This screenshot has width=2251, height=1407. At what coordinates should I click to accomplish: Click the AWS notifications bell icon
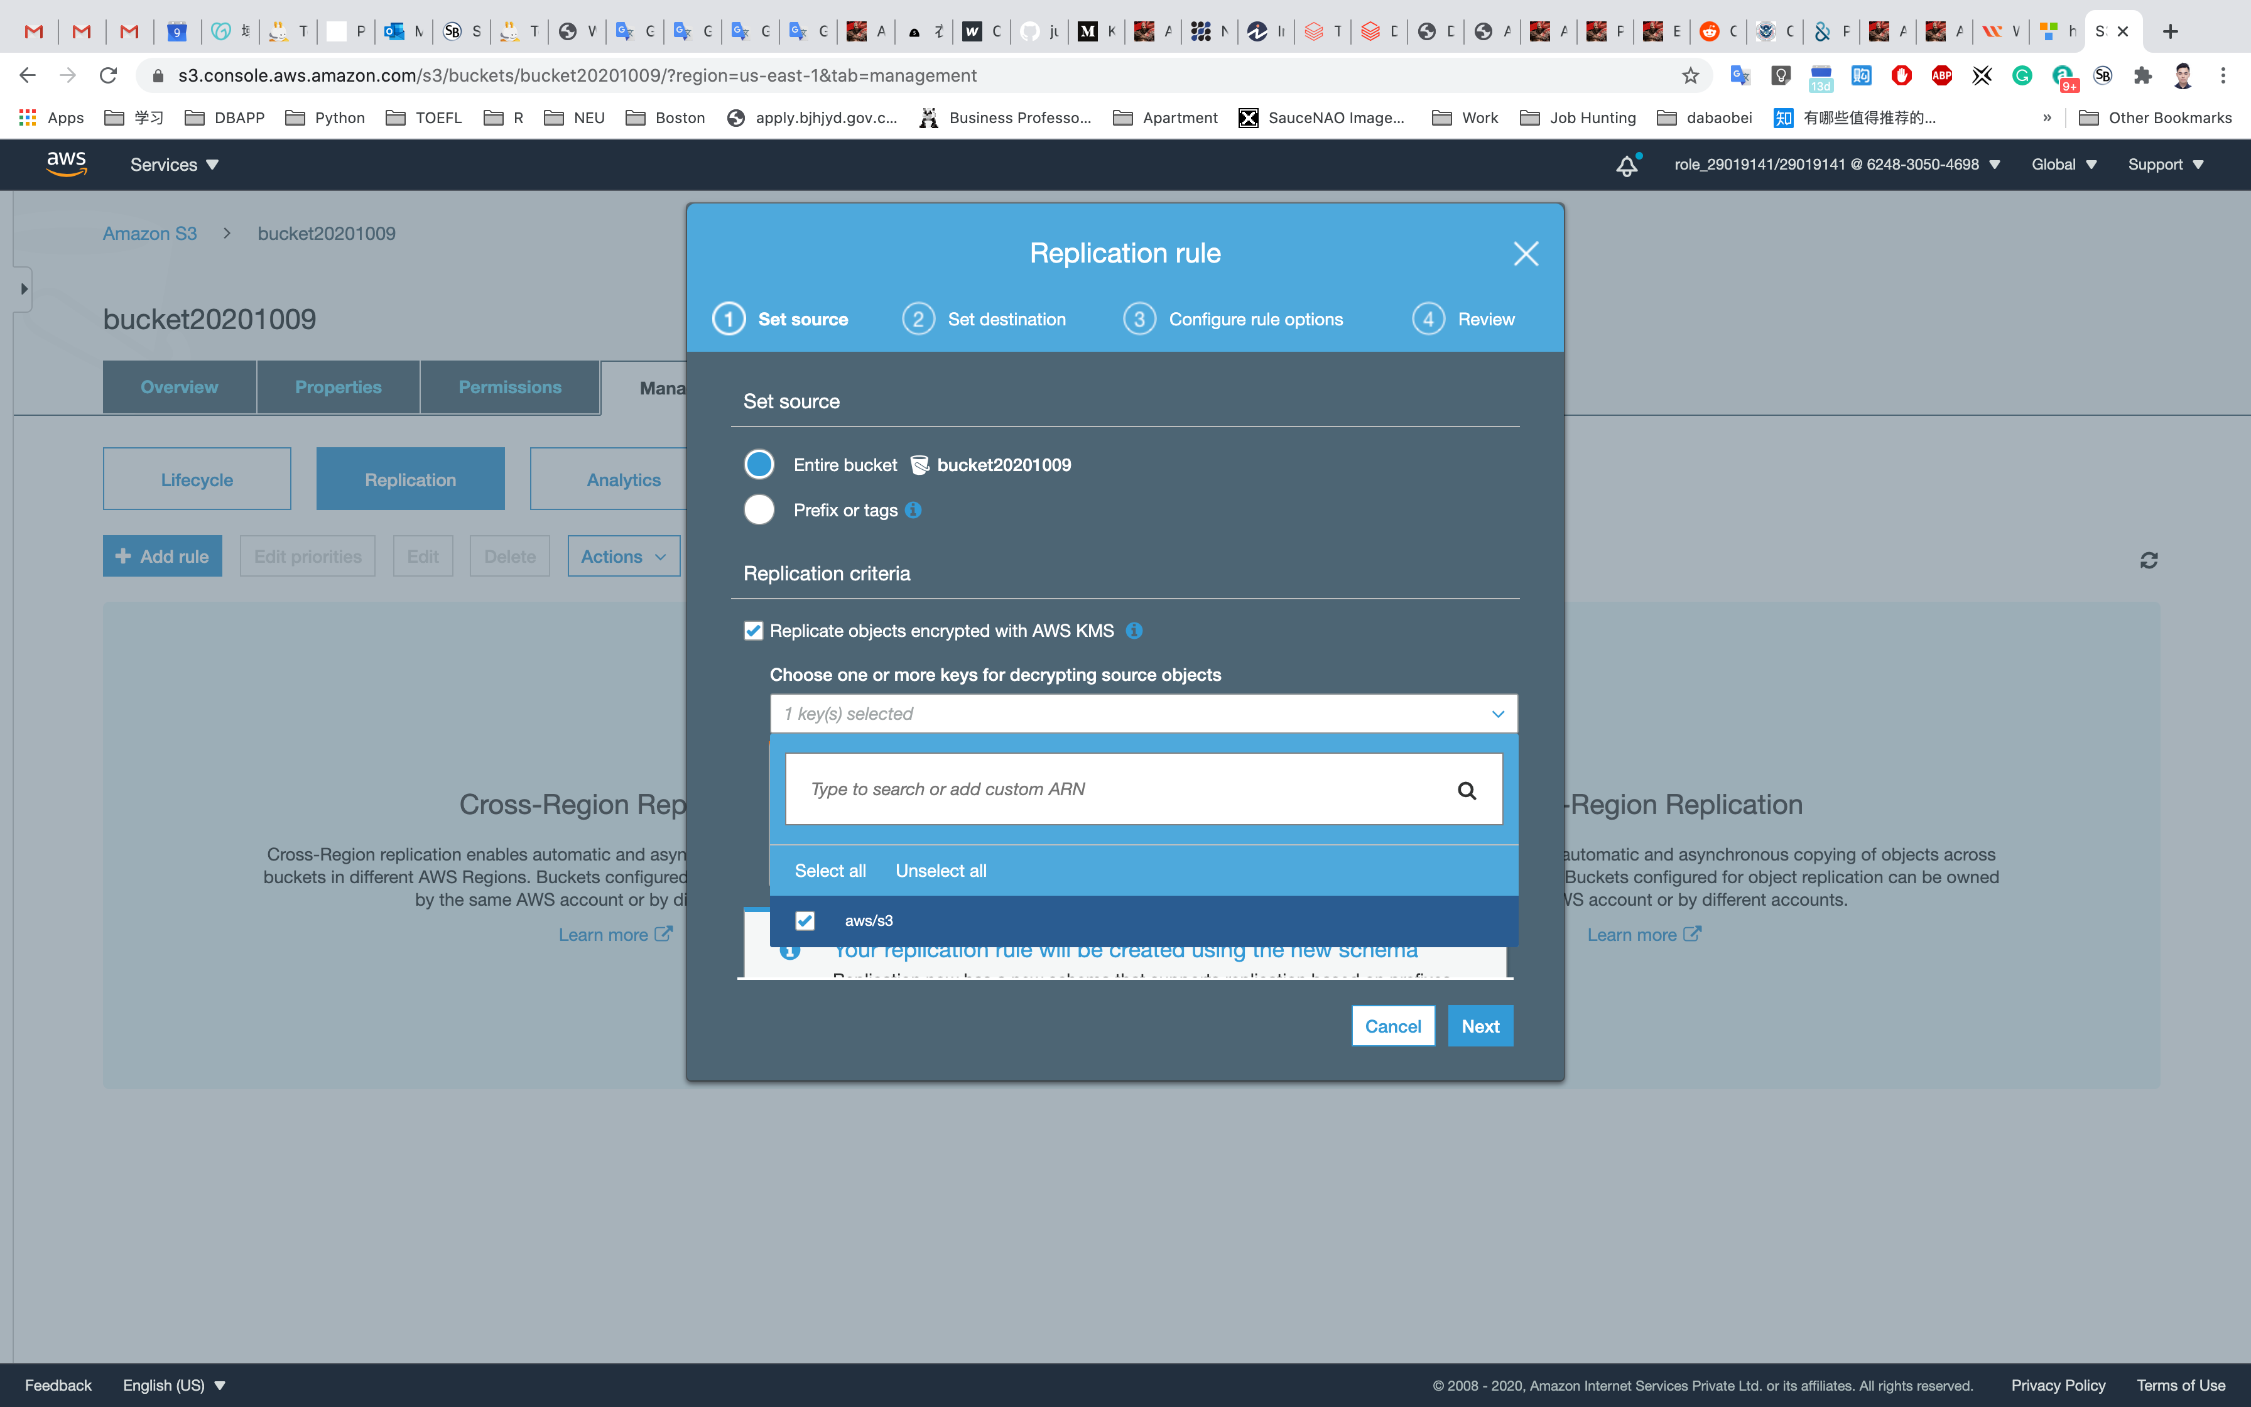click(1626, 166)
